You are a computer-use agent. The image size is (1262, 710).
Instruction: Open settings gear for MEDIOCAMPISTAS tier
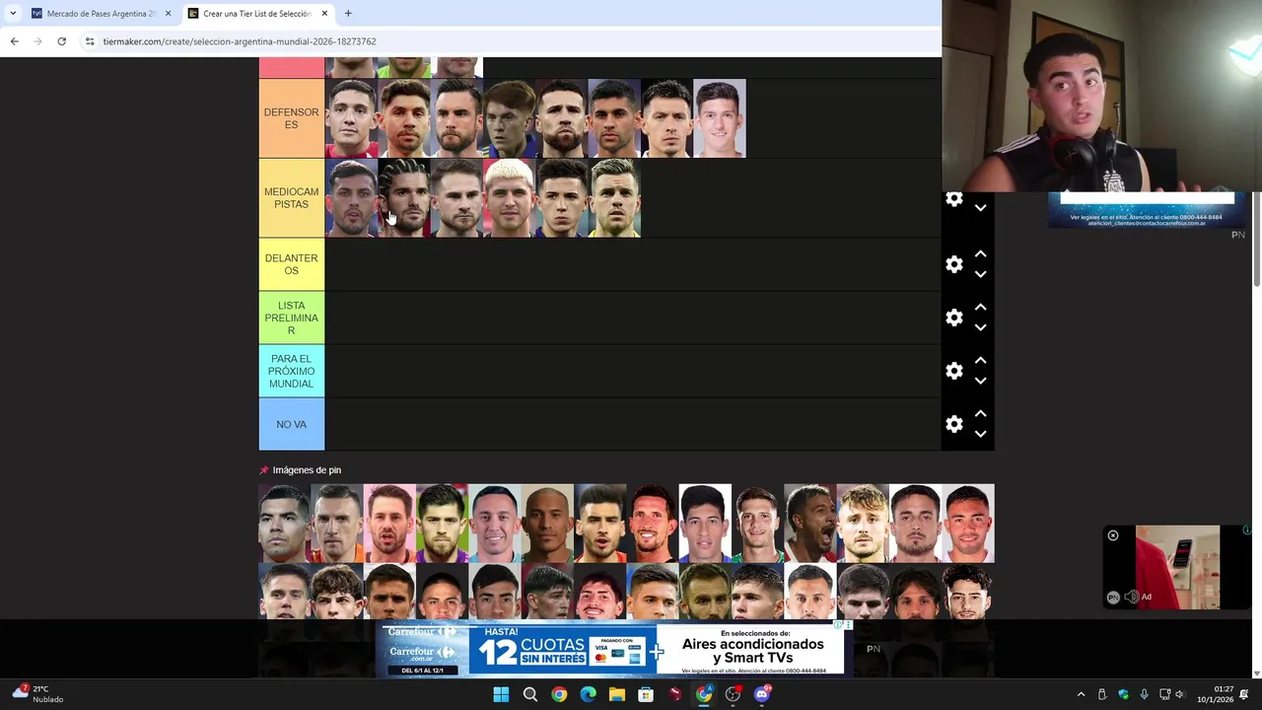pos(954,199)
